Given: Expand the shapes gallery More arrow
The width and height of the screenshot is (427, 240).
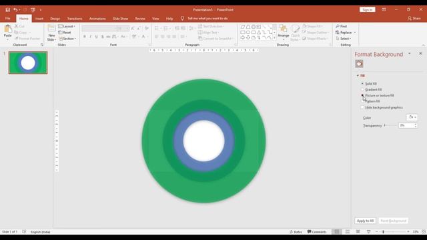Looking at the screenshot, I should point(274,39).
